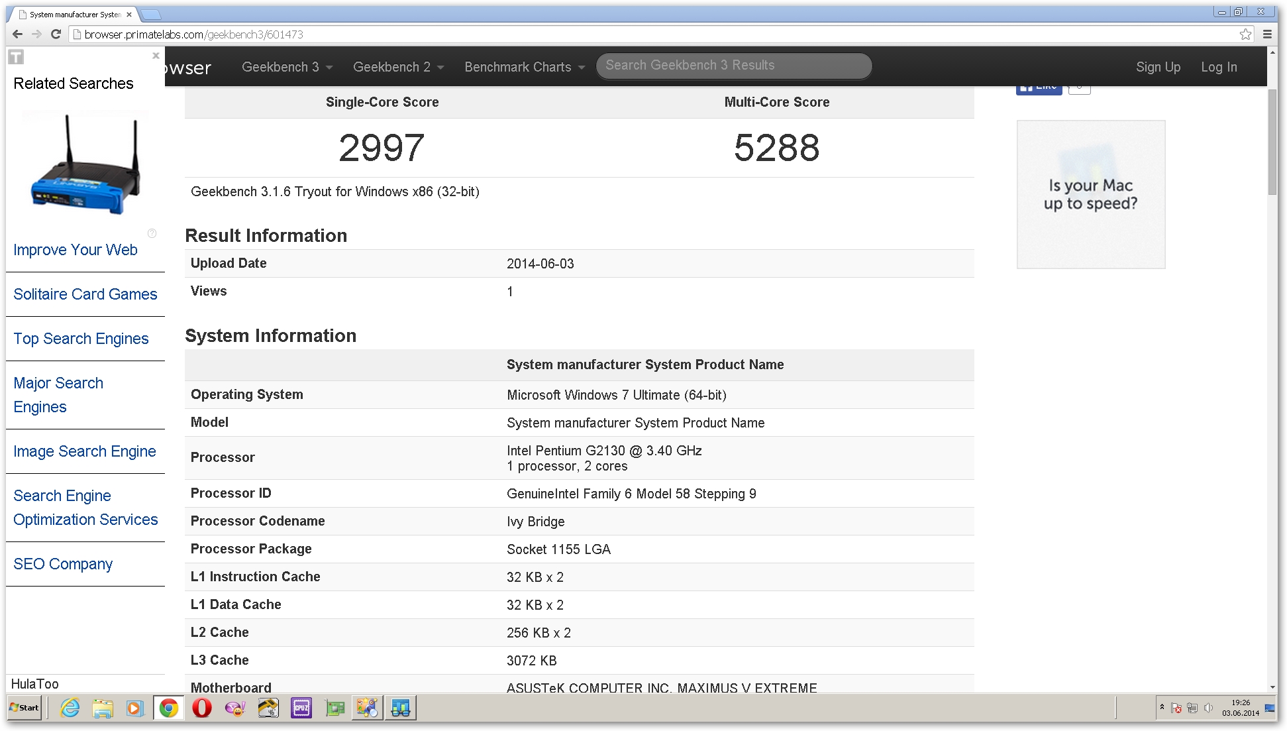
Task: Click the browser address bar URL
Action: [x=194, y=34]
